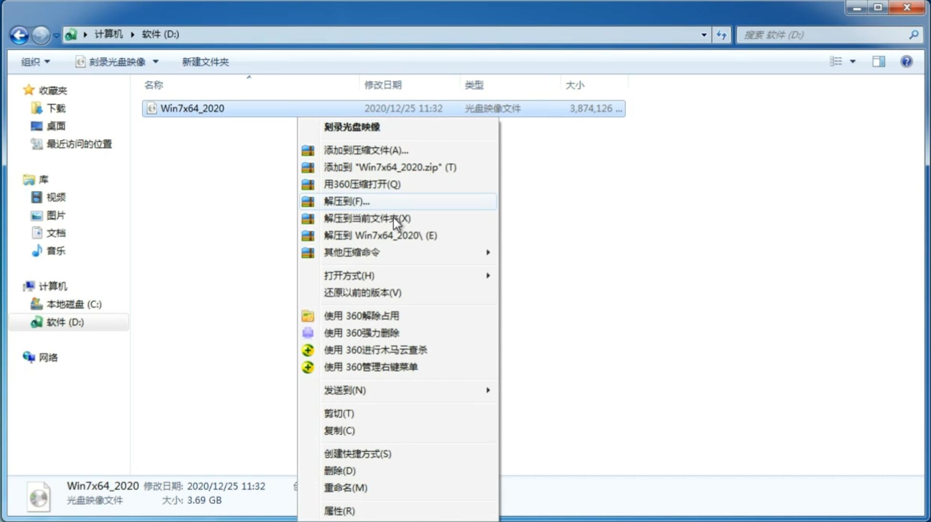Click 删除 delete menu item
The height and width of the screenshot is (522, 931).
coord(339,470)
